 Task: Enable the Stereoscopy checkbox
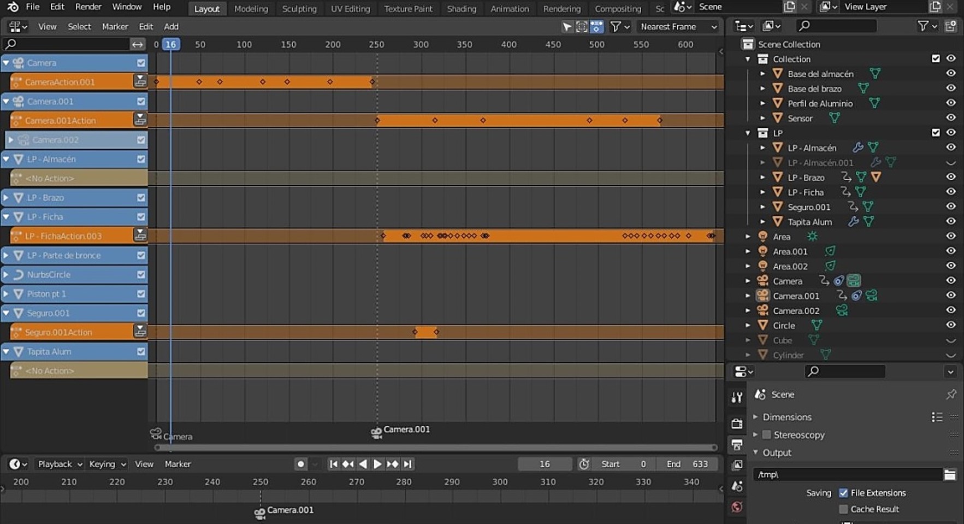767,435
